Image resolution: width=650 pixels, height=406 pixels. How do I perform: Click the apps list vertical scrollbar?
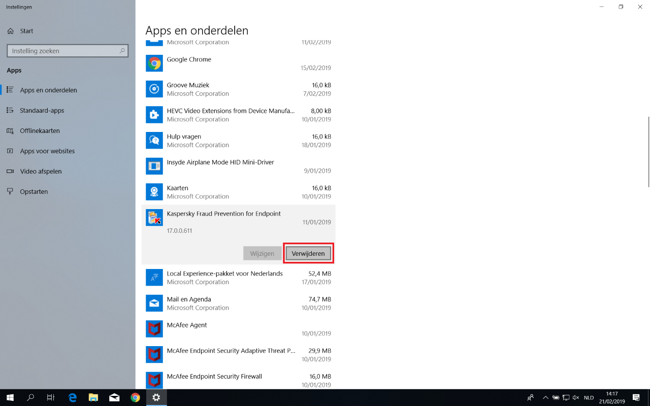tap(648, 152)
